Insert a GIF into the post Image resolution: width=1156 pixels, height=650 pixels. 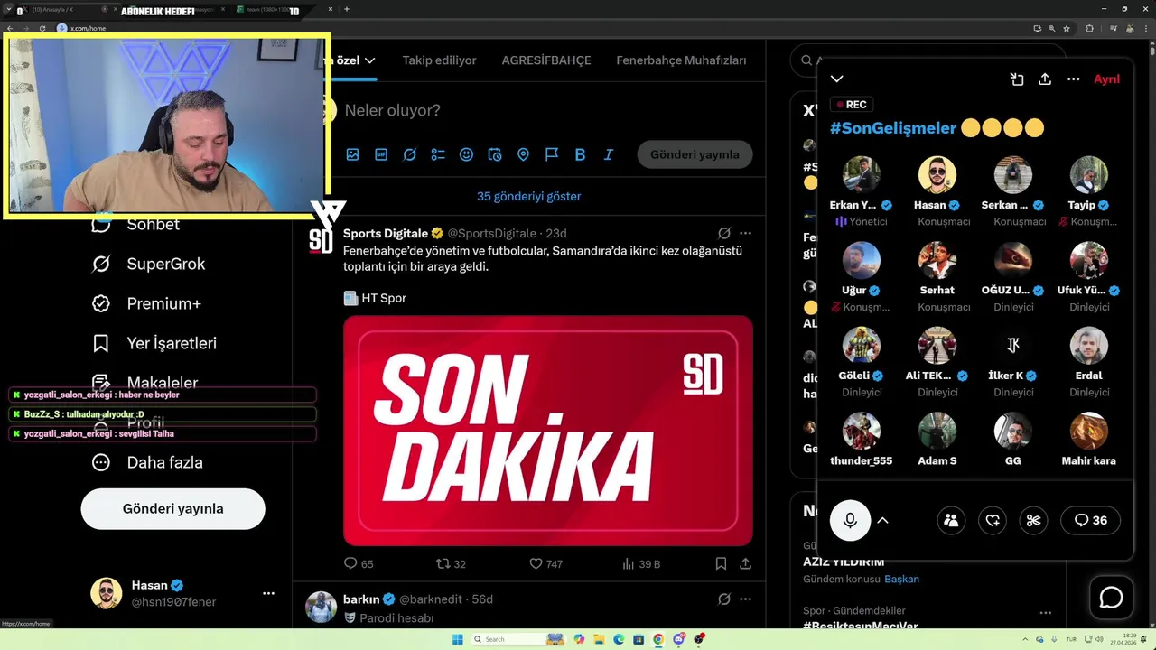(x=381, y=154)
